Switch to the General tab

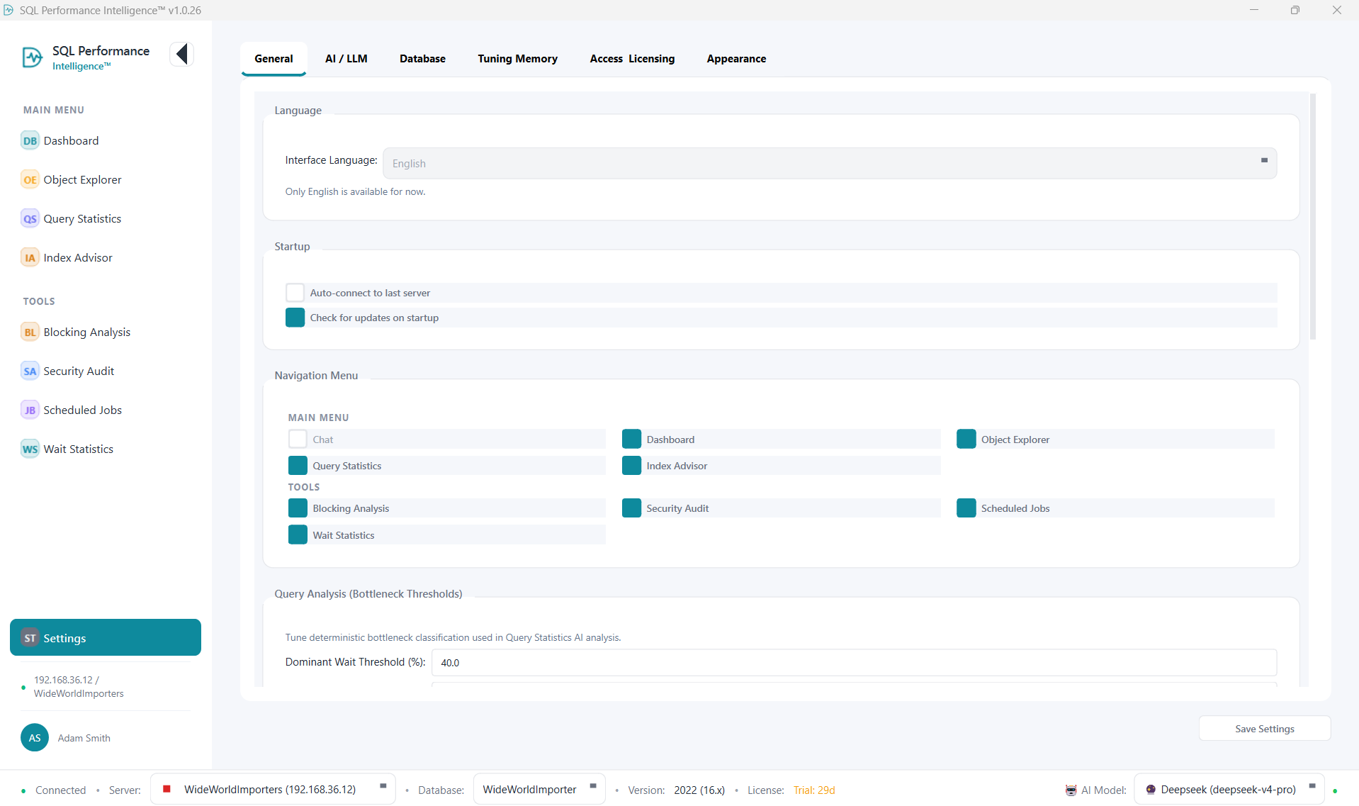[x=274, y=59]
